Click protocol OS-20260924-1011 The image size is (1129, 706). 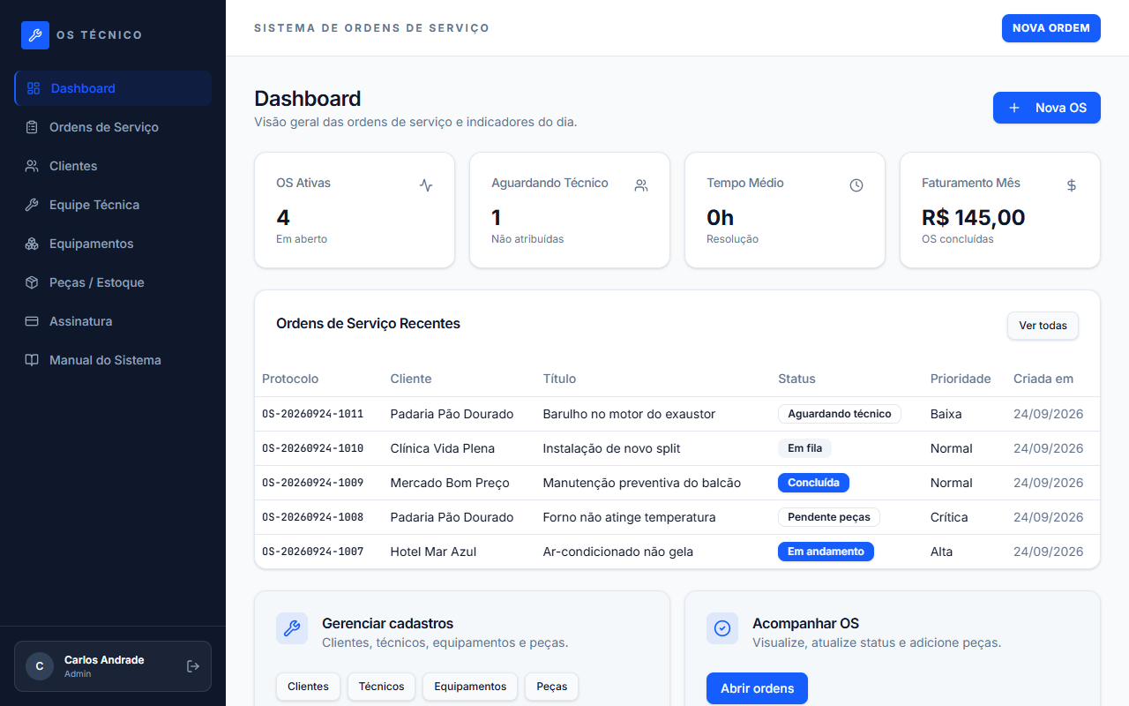tap(312, 414)
